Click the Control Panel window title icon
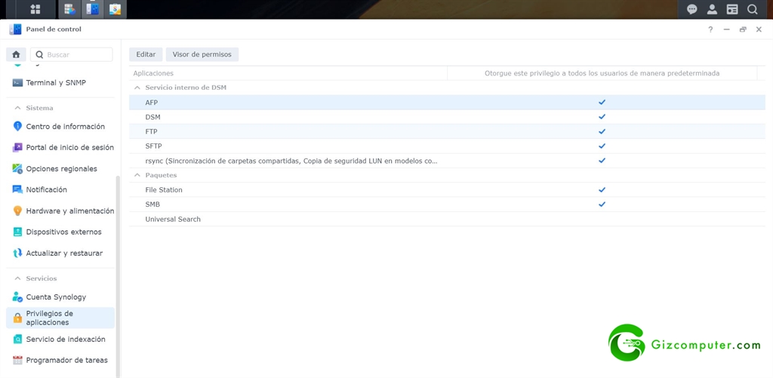The width and height of the screenshot is (773, 378). click(x=15, y=29)
